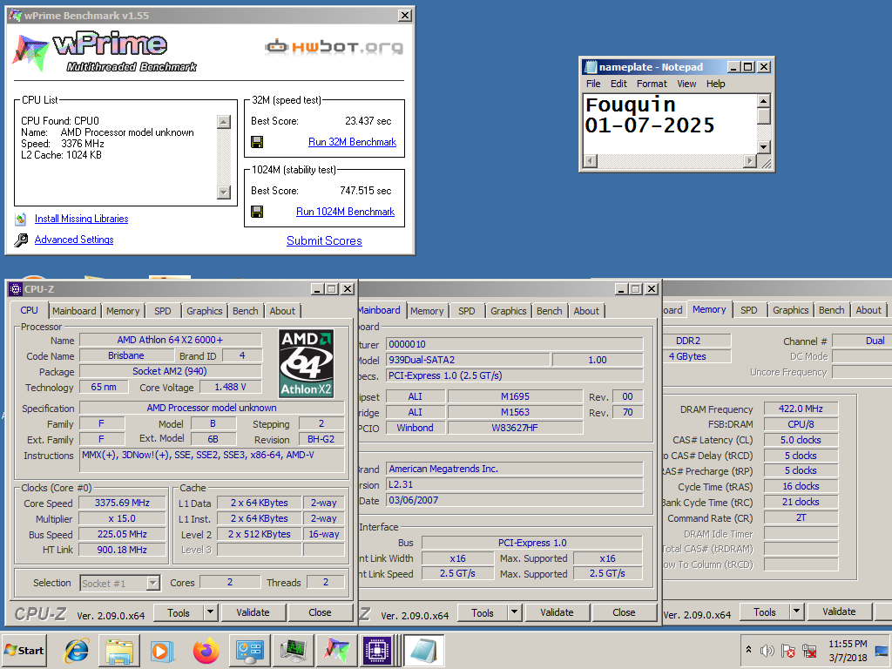Click the CPU-Z title bar icon
Image resolution: width=892 pixels, height=669 pixels.
[16, 289]
